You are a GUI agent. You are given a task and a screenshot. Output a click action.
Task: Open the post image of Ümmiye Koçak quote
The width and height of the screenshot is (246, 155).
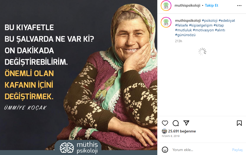(x=79, y=77)
